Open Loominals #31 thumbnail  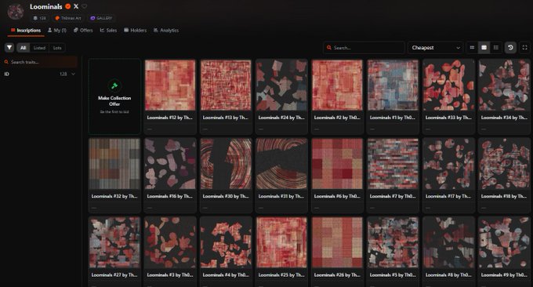(x=282, y=164)
